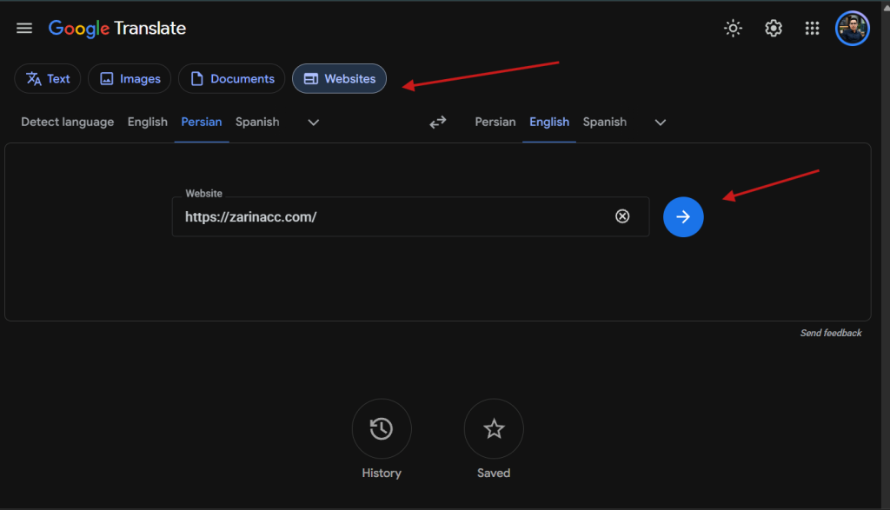Open the Google account profile picture
Viewport: 890px width, 510px height.
[x=852, y=29]
